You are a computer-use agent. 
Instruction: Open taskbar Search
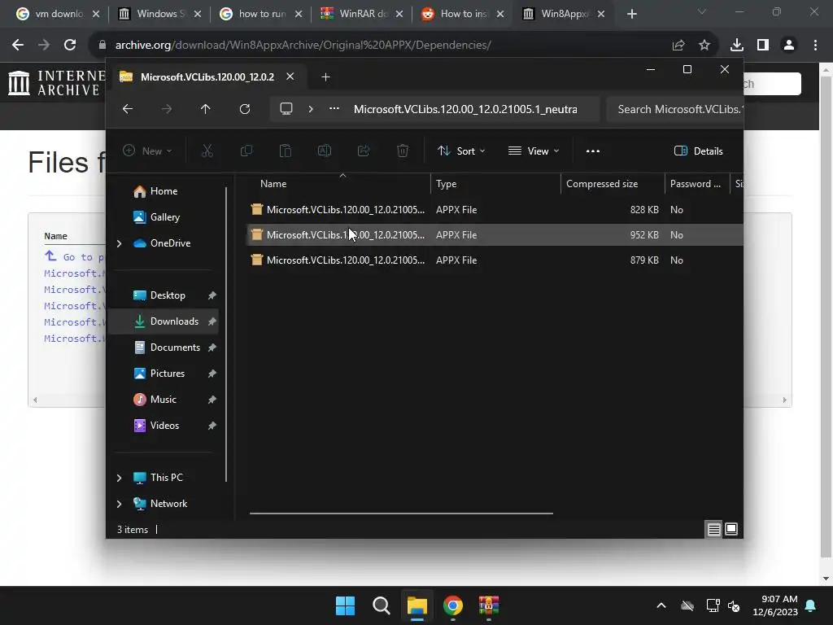[x=381, y=605]
